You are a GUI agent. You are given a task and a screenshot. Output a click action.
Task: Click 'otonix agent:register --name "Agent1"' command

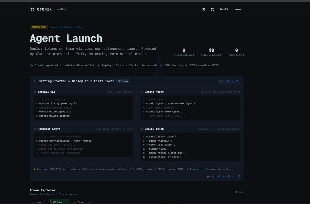64,141
